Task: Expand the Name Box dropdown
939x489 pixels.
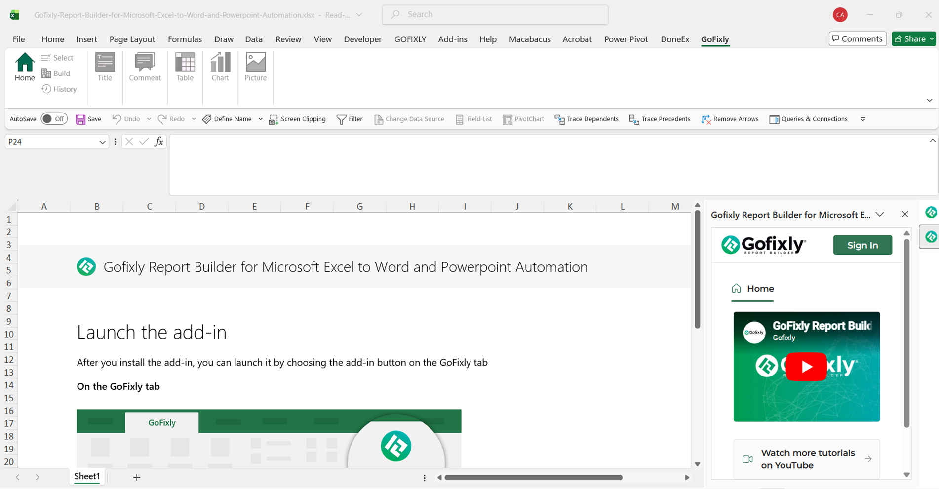Action: pos(102,142)
